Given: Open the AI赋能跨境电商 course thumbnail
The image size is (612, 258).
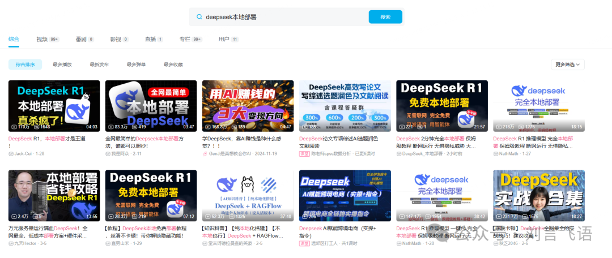Looking at the screenshot, I should point(345,196).
